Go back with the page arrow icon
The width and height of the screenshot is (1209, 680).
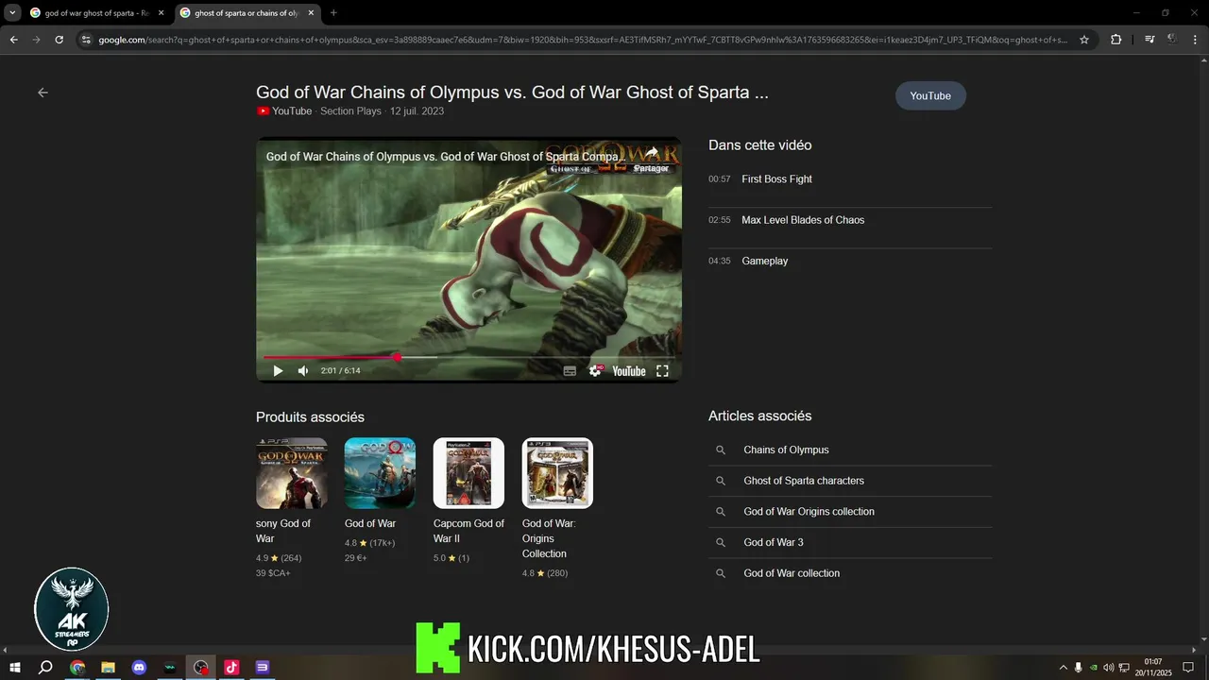click(43, 93)
